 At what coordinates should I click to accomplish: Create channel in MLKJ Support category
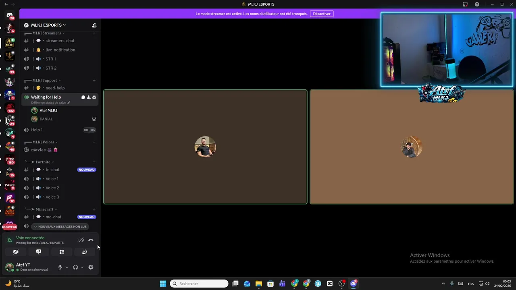(94, 80)
